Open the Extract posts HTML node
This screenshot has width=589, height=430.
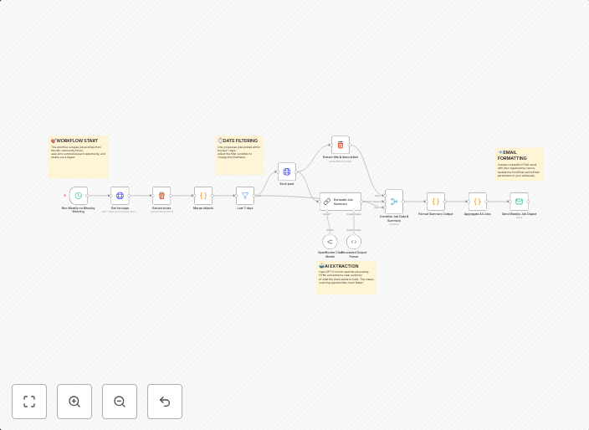click(161, 196)
